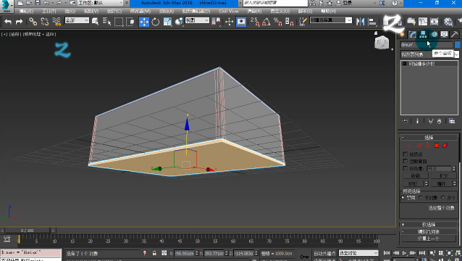The image size is (462, 261).
Task: Switch to the Modify panel tab
Action: pyautogui.click(x=413, y=35)
